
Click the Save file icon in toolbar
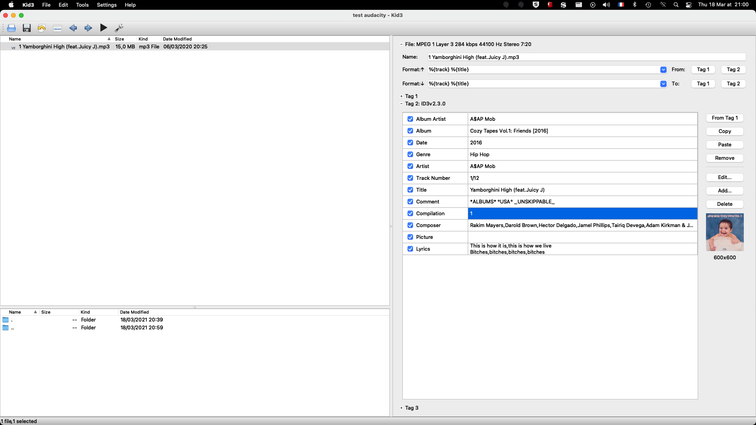click(27, 28)
